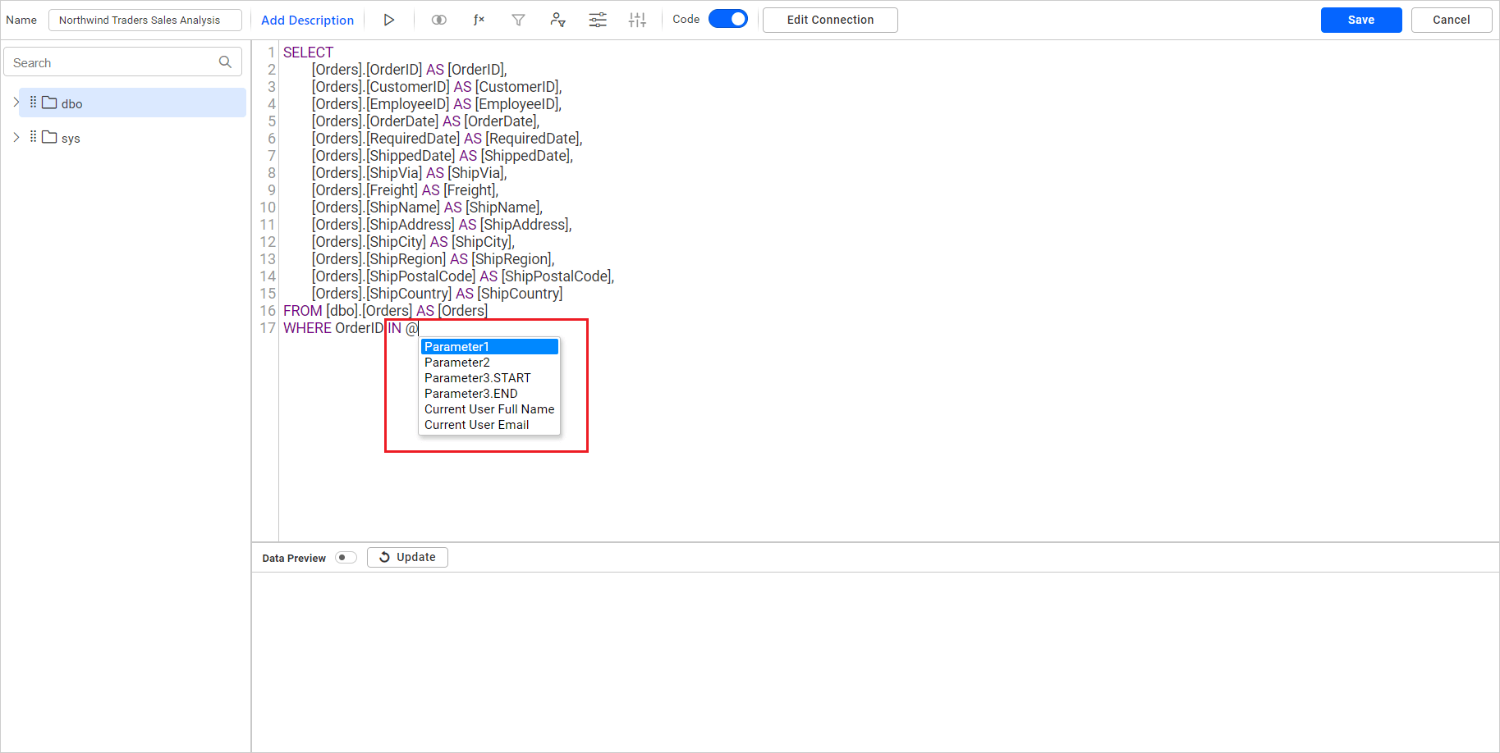
Task: Click the search magnifier in the schema panel
Action: click(225, 62)
